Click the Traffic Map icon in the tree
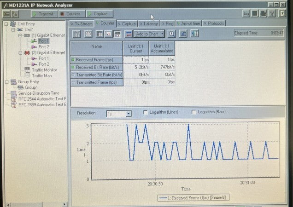 27,75
